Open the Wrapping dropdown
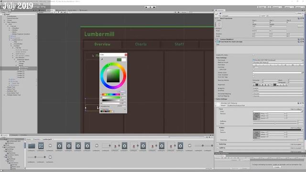The height and width of the screenshot is (172, 306). pos(278,88)
